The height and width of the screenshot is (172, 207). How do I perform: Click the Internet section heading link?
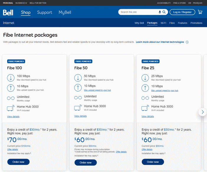coord(9,23)
